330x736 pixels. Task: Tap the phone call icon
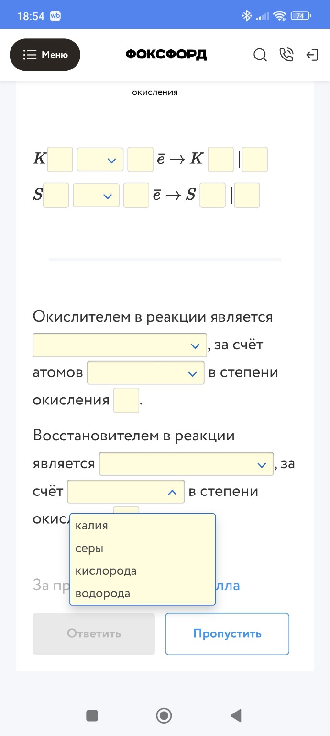pos(286,55)
